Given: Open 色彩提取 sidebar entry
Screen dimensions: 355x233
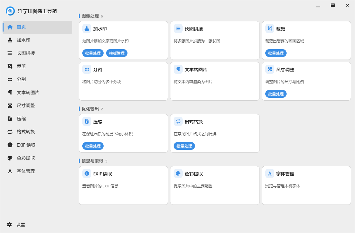Looking at the screenshot, I should point(37,158).
